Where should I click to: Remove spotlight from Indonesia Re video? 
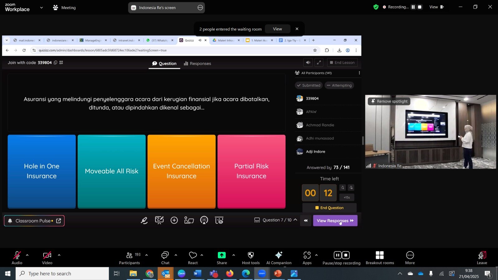click(x=389, y=101)
